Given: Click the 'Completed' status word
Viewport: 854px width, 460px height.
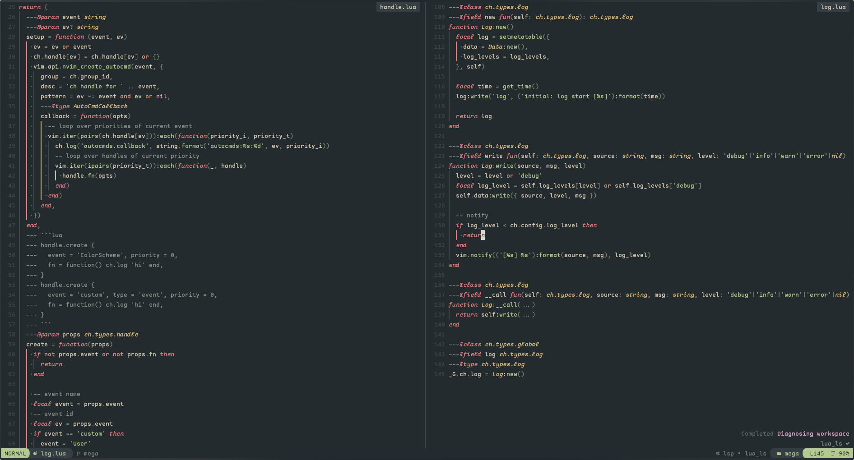Looking at the screenshot, I should 757,433.
